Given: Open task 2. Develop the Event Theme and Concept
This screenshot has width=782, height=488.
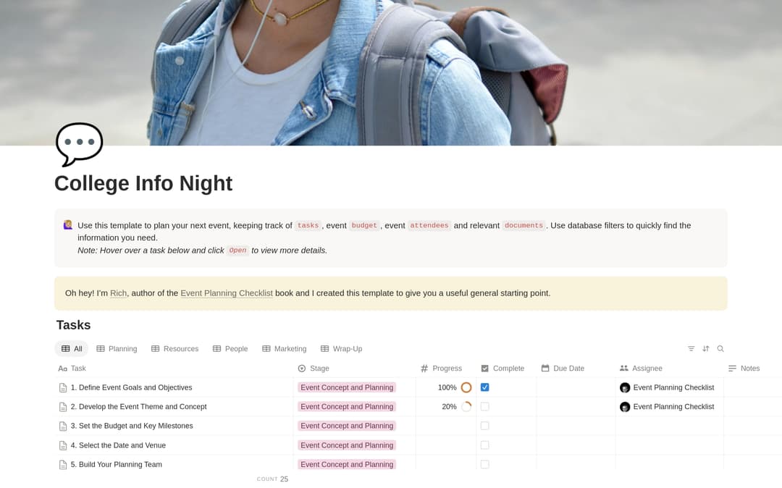Looking at the screenshot, I should point(138,407).
